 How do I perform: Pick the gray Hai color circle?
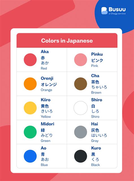(81, 132)
